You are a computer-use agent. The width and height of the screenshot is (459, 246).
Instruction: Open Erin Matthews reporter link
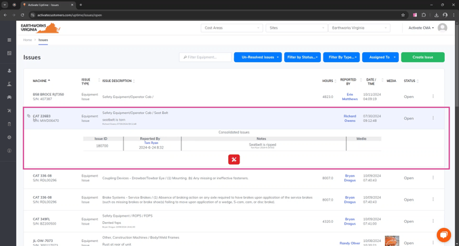(x=350, y=97)
